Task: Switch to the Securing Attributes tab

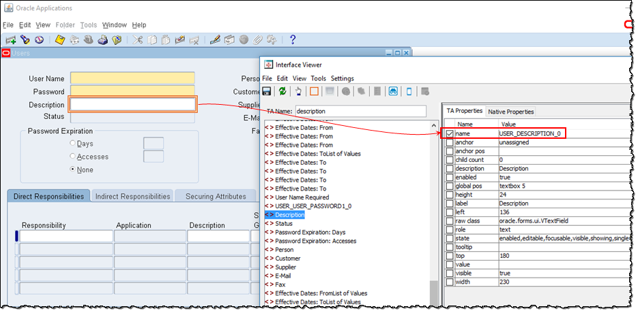Action: tap(216, 196)
